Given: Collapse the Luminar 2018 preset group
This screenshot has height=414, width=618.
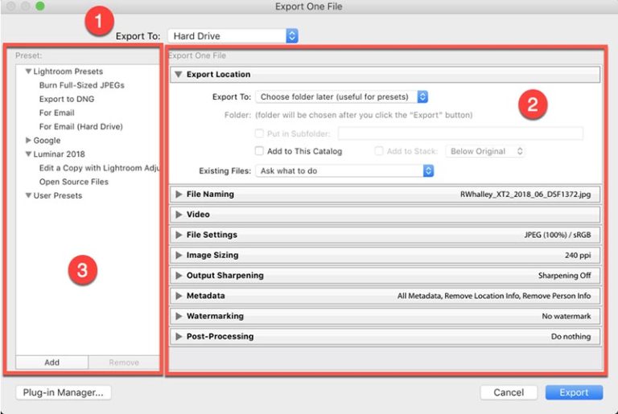Looking at the screenshot, I should coord(28,154).
